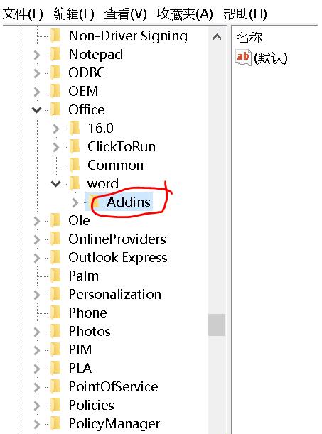The width and height of the screenshot is (322, 434).
Task: Click the (默认) string value icon
Action: tap(243, 58)
